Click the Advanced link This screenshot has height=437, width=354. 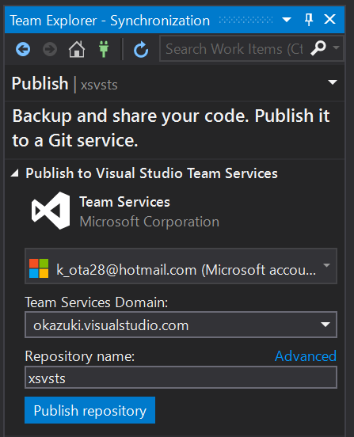point(306,356)
